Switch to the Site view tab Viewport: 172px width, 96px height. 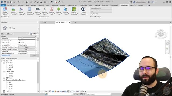(75, 23)
